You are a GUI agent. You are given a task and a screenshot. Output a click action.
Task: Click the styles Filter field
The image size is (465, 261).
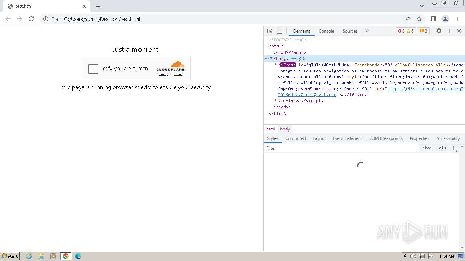(341, 148)
